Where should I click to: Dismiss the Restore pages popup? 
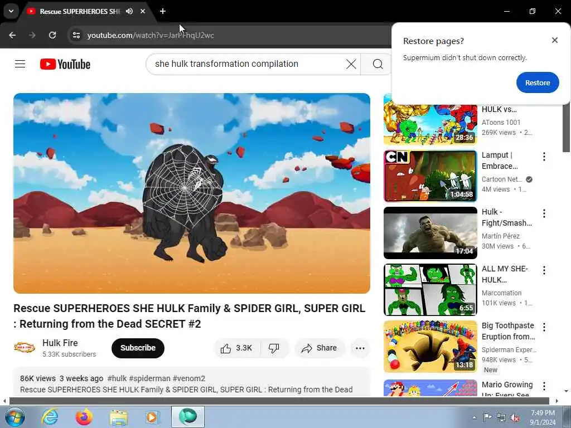point(555,40)
